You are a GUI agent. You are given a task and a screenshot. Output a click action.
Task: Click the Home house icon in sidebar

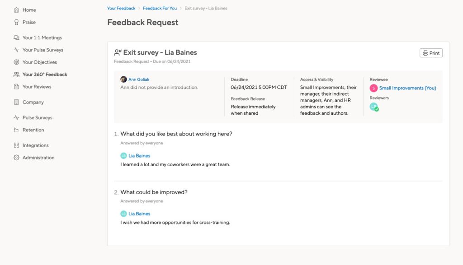(17, 10)
